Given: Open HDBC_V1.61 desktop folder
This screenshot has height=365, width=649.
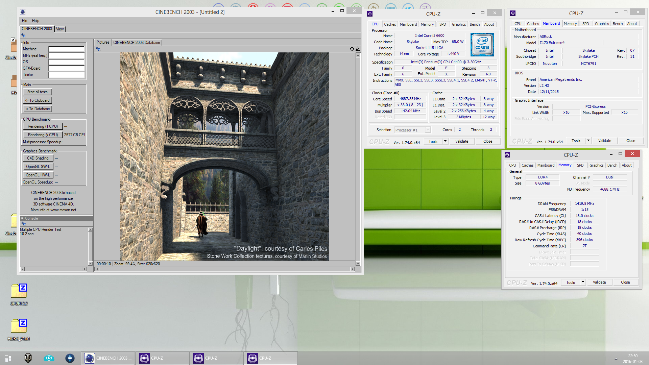Looking at the screenshot, I should 19,330.
